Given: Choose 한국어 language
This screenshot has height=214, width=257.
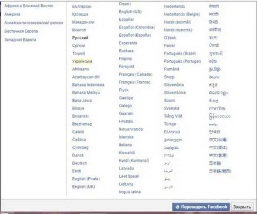Looking at the screenshot, I should point(214,132).
